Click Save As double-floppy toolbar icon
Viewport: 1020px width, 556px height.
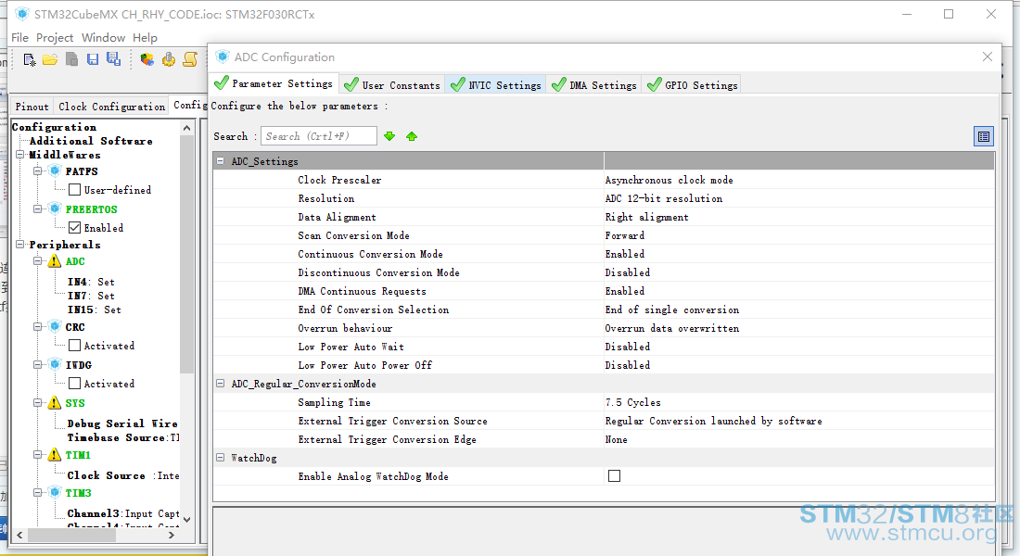point(113,59)
